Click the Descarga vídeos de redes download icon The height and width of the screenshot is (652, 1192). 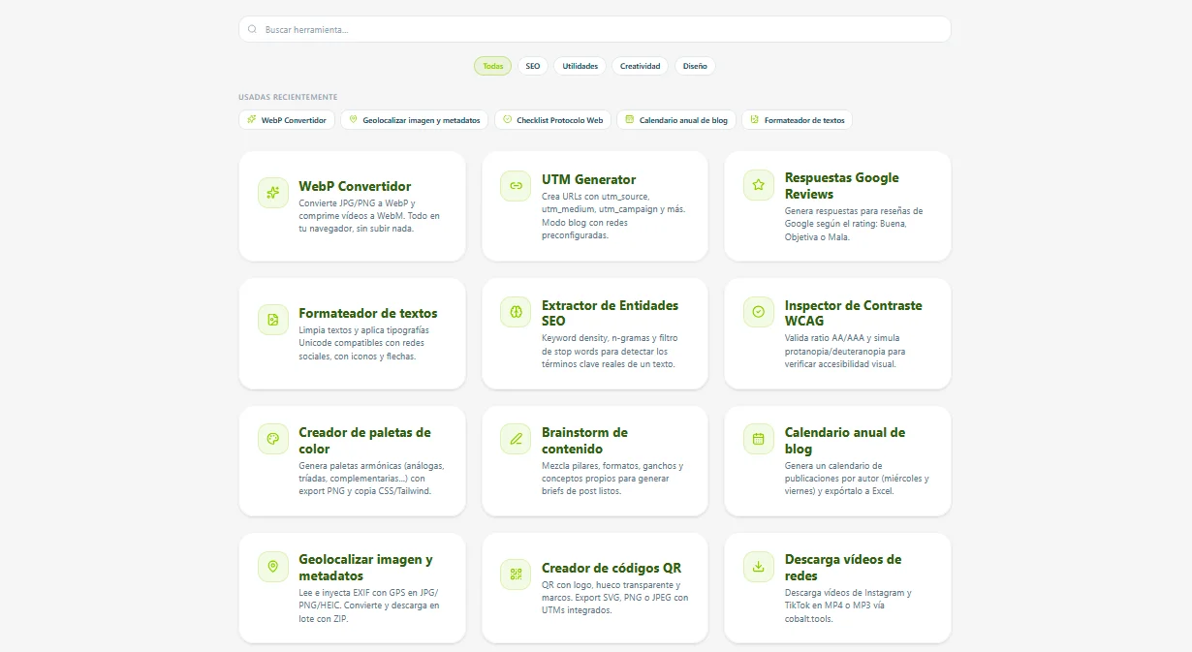point(759,567)
